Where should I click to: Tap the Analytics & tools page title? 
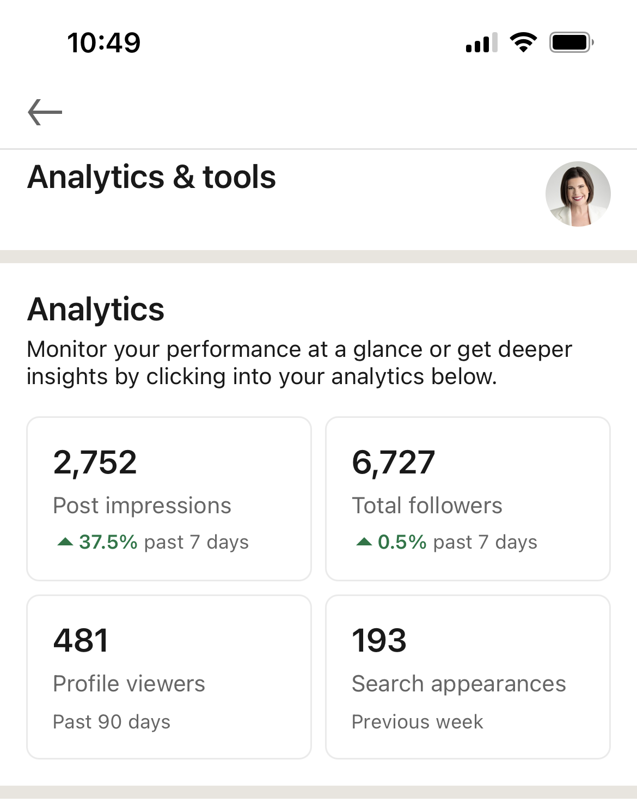point(152,177)
